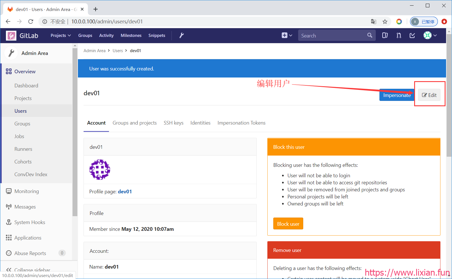Open the Issues icon in navbar

385,36
